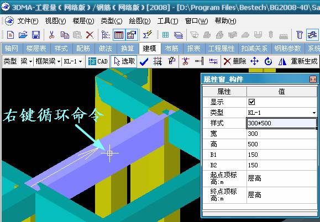This screenshot has height=222, width=320.
Task: Click the scissors Cut icon
Action: coord(51,35)
